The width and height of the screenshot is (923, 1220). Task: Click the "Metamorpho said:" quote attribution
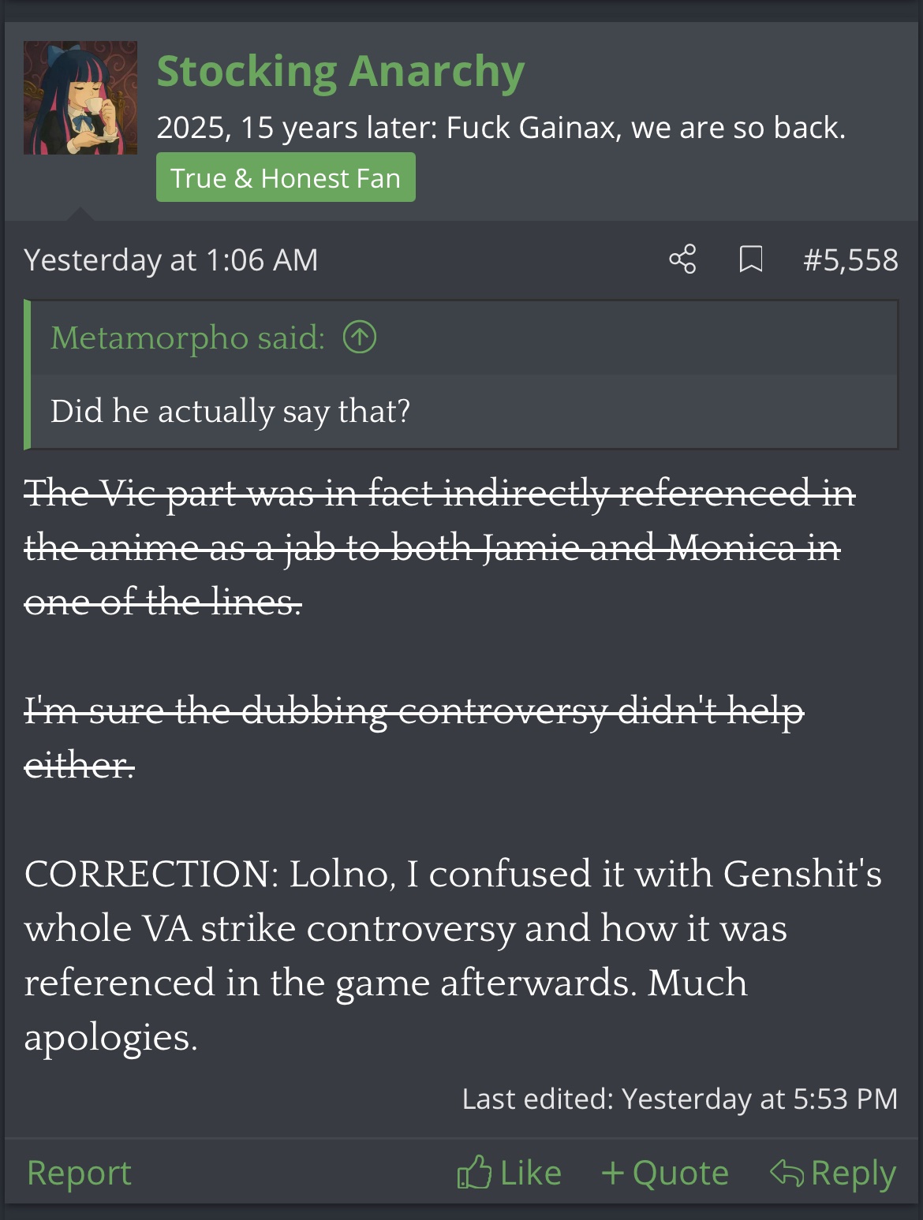point(188,338)
